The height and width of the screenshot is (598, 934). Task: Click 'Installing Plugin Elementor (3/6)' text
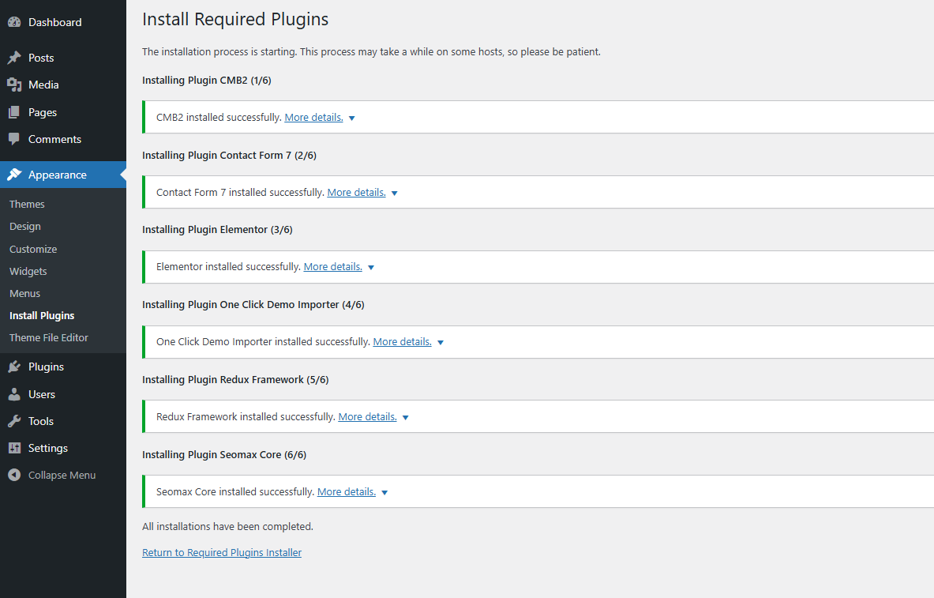pyautogui.click(x=217, y=230)
